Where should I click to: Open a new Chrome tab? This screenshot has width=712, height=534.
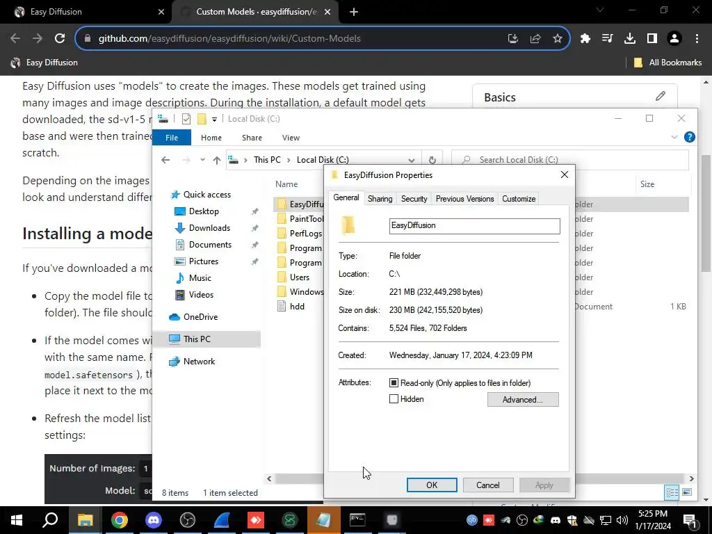click(x=354, y=13)
